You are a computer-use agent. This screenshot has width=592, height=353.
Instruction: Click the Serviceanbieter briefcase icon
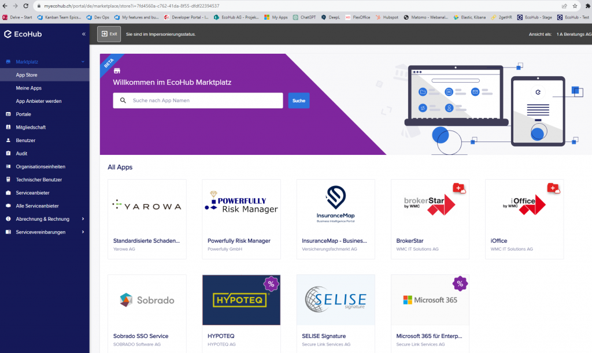8,193
